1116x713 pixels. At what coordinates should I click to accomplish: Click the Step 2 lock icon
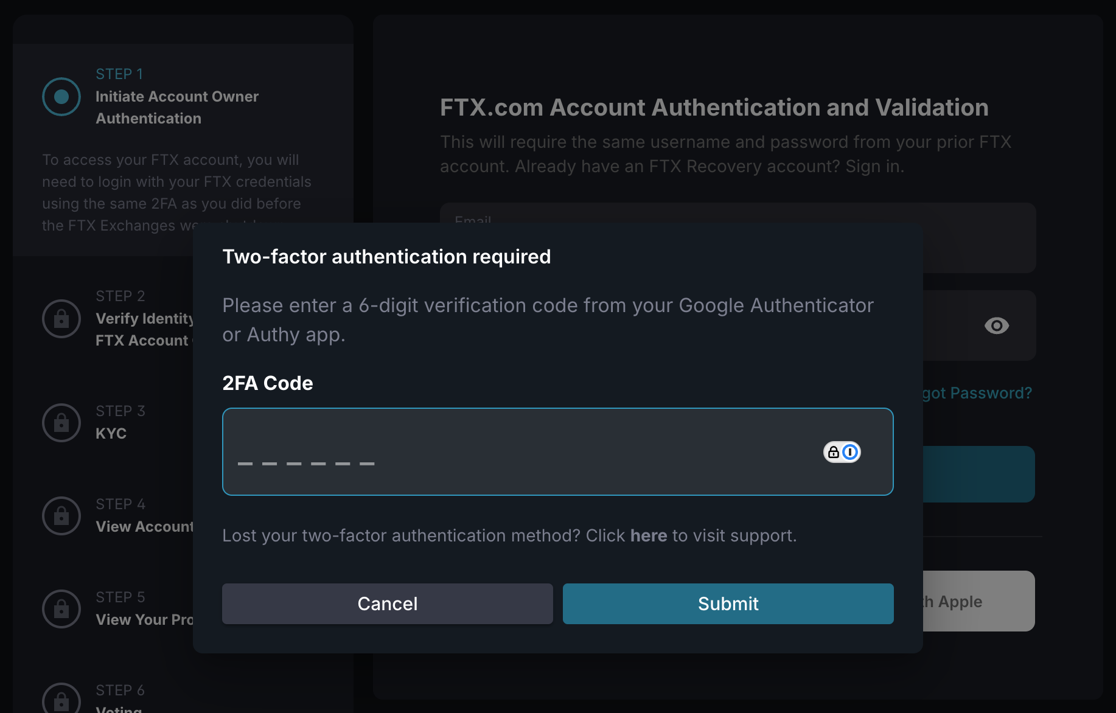point(61,319)
